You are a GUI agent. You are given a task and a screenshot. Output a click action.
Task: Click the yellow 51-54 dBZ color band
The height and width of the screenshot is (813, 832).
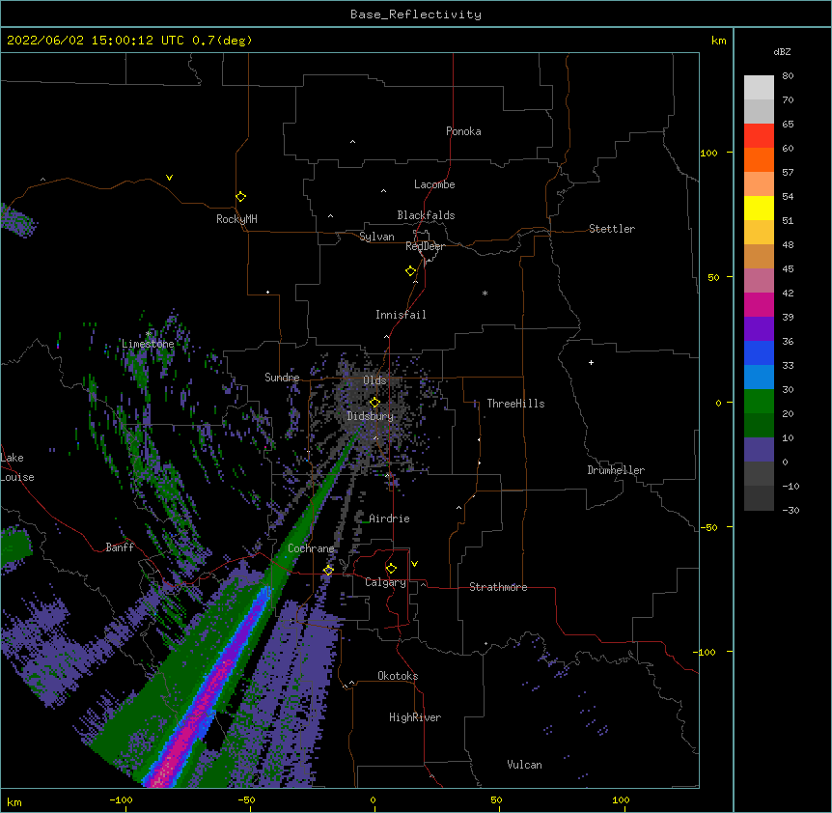[759, 208]
